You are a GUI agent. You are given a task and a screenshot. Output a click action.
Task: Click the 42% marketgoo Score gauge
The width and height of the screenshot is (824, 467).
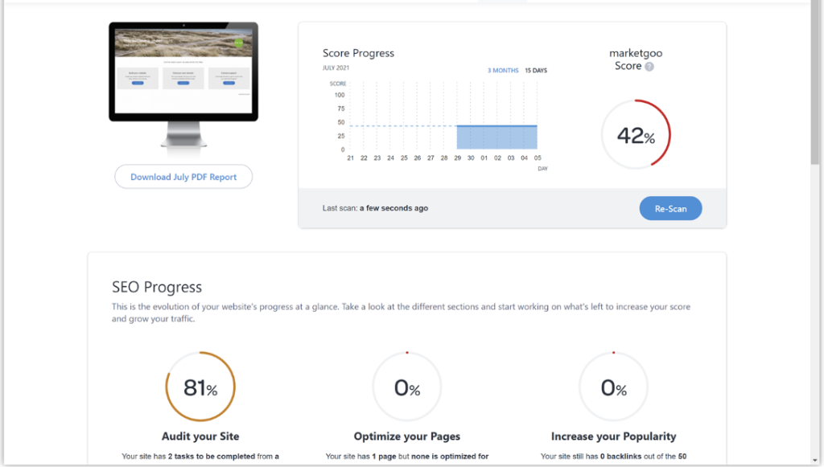(x=636, y=134)
